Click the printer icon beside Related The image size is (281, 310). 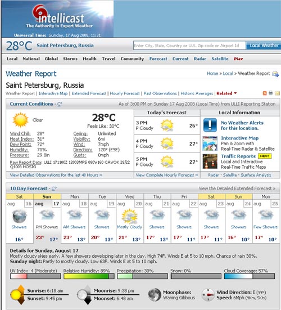tap(271, 93)
